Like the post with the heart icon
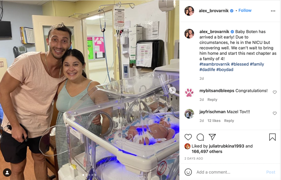Screen dimensions: 281x180 click(188, 137)
